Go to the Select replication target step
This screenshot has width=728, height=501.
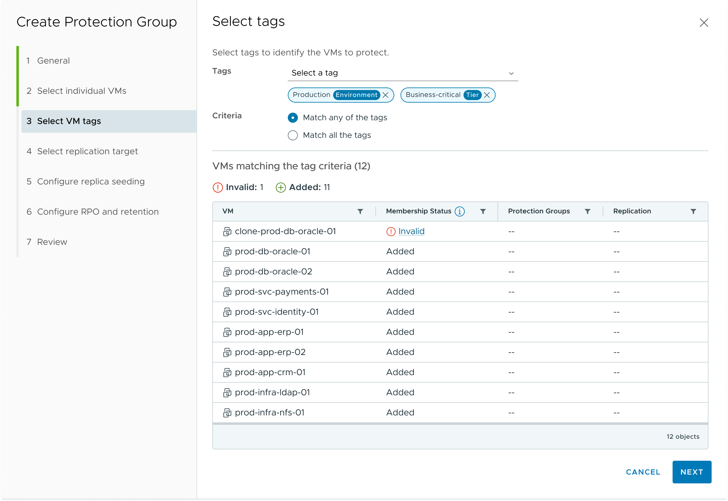pos(87,151)
